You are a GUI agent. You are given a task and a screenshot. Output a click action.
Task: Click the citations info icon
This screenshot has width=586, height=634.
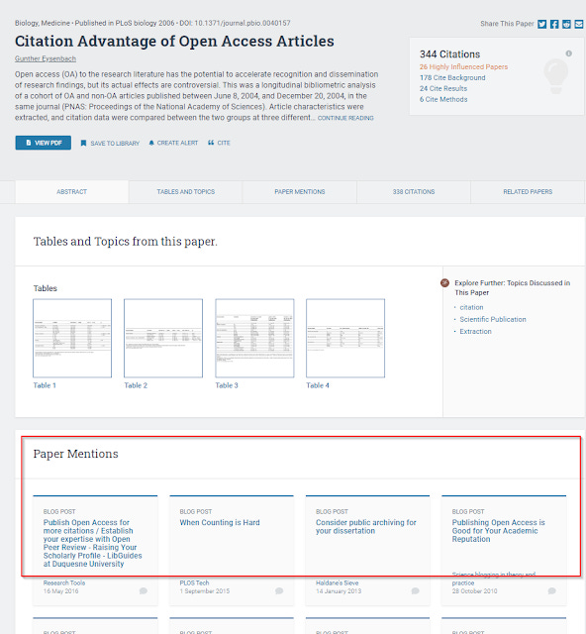(x=568, y=53)
